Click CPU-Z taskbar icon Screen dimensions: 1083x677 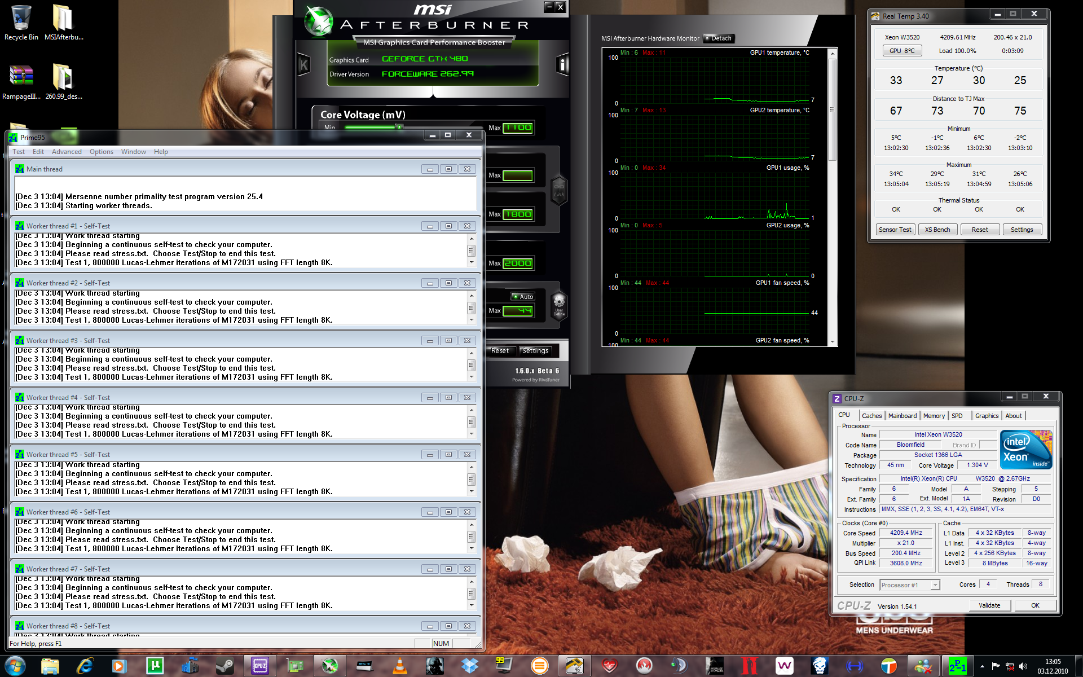(260, 666)
